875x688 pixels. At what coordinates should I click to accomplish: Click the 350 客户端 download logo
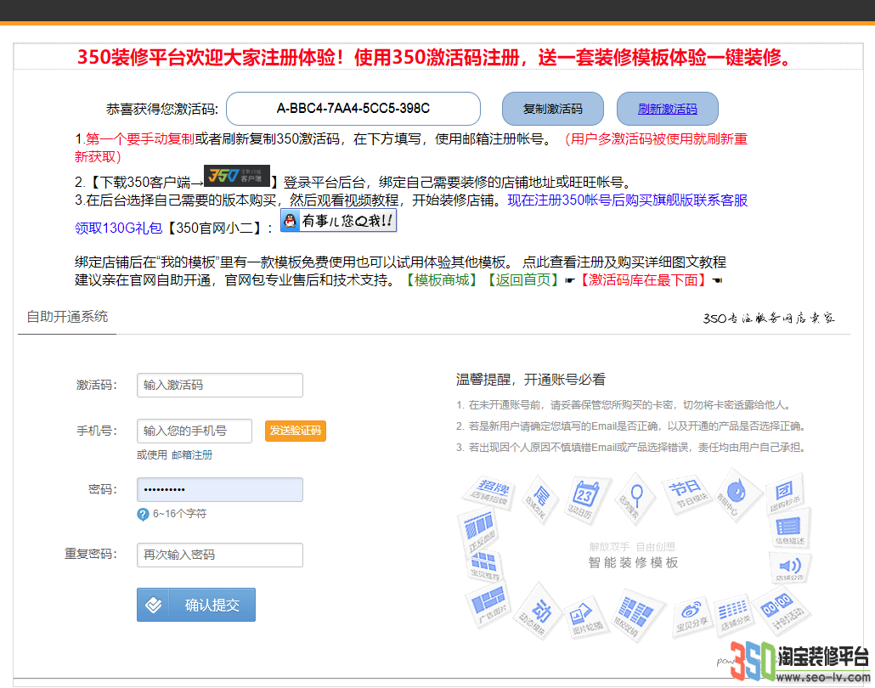[237, 177]
